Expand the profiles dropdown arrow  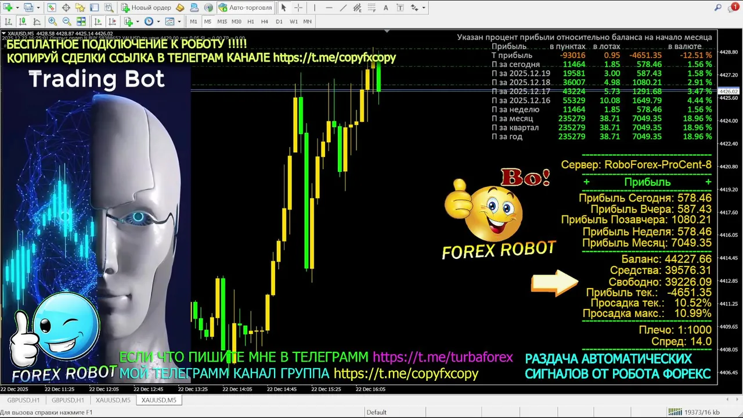click(x=38, y=8)
